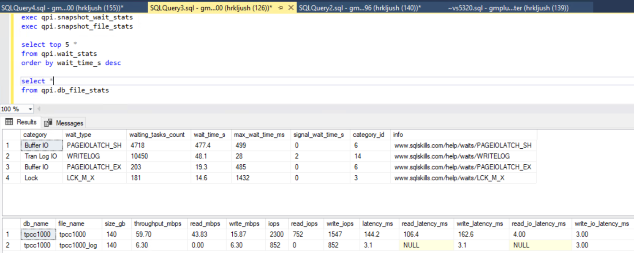Click the tpcc1000_log file_name cell
Screen dimensions: 634x253
pos(78,245)
